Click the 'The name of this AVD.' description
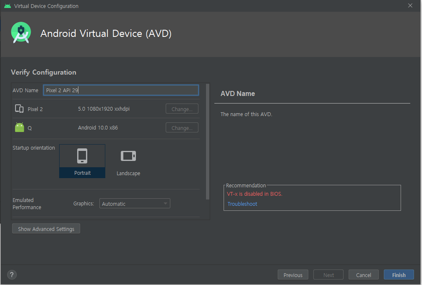The image size is (422, 285). coord(246,114)
